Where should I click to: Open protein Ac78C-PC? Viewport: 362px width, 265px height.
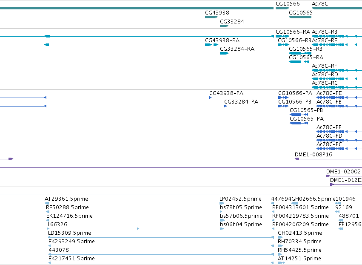click(x=329, y=144)
